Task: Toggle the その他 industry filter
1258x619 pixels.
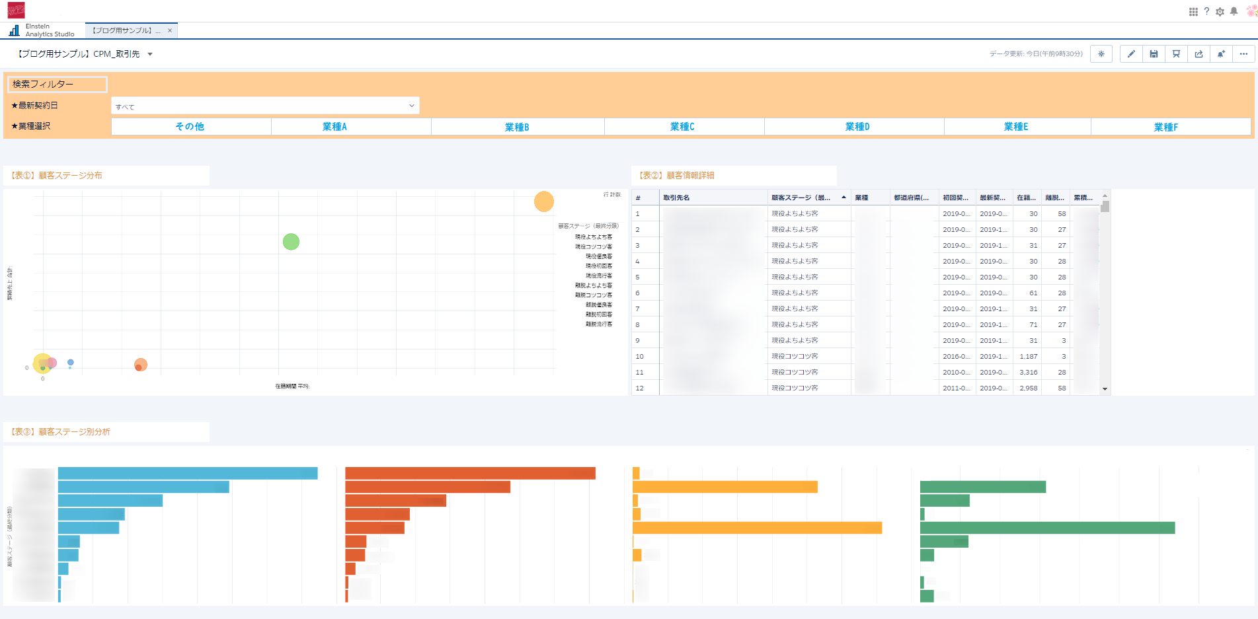Action: point(191,127)
